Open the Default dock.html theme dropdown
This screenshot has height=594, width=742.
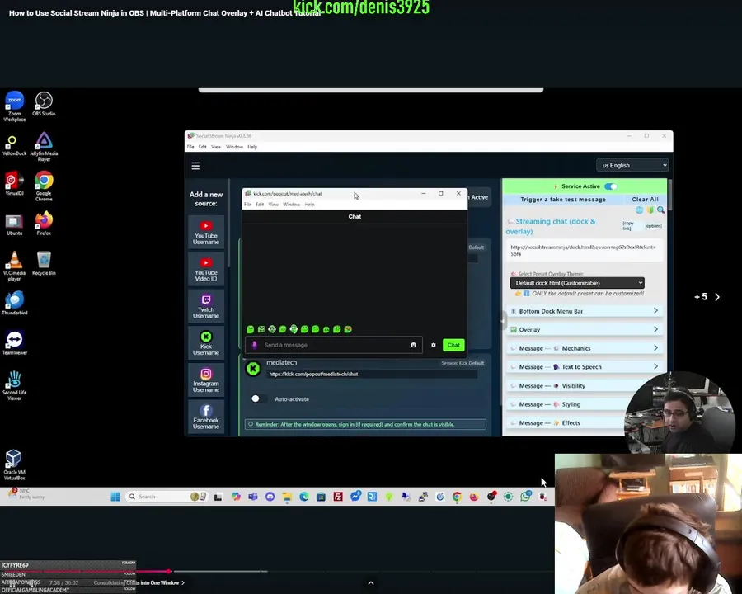click(x=577, y=283)
